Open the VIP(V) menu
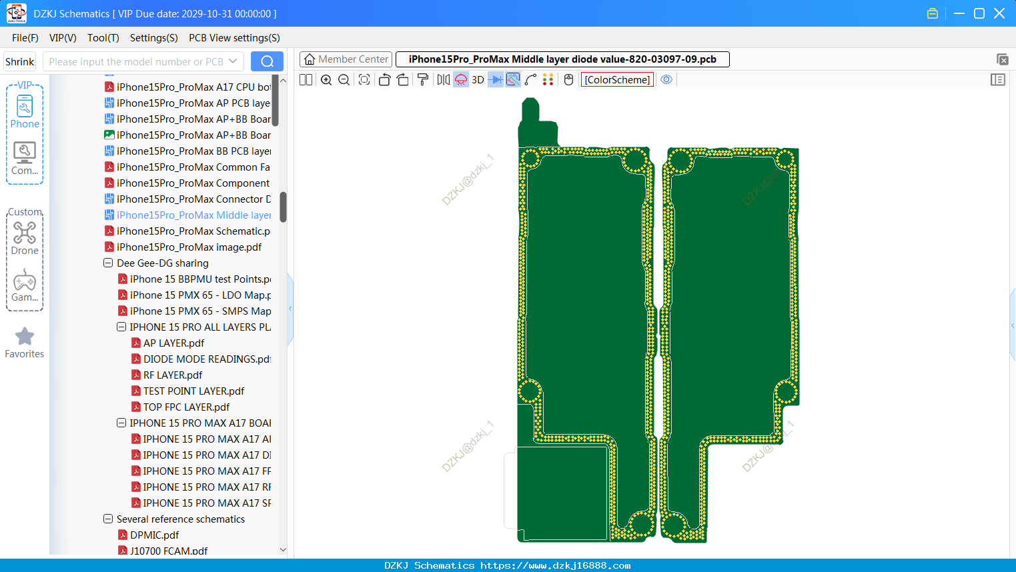This screenshot has height=572, width=1016. [63, 38]
